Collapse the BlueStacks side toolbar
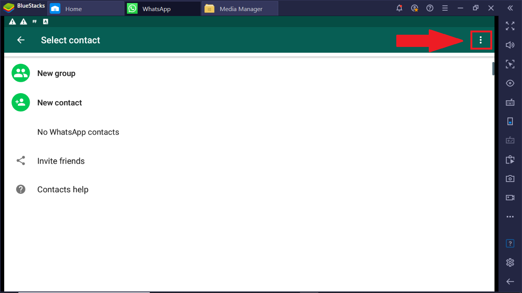The height and width of the screenshot is (293, 522). (x=510, y=8)
